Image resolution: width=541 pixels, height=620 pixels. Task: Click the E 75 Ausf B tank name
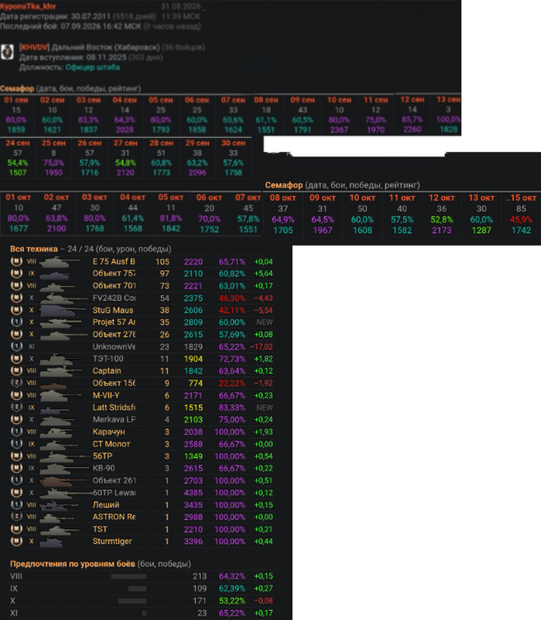114,261
